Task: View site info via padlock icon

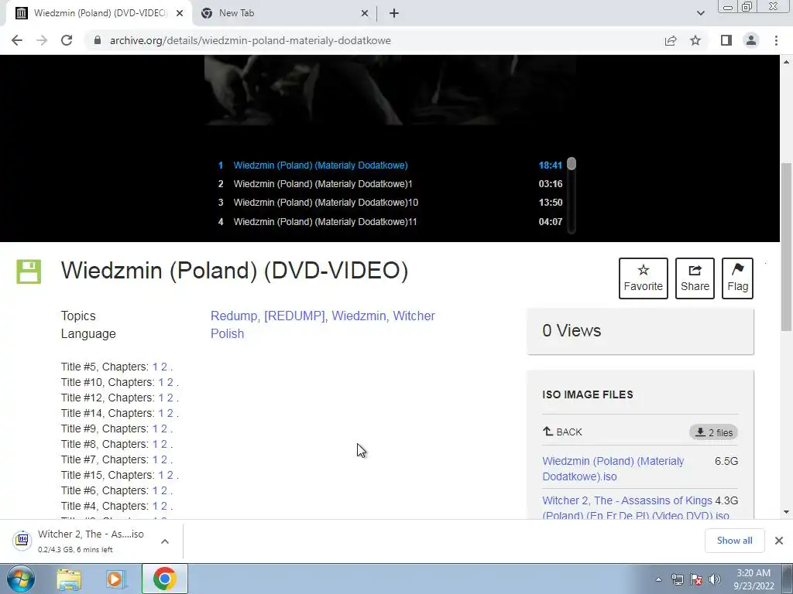Action: point(98,40)
